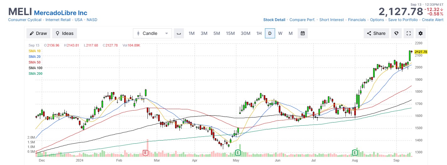Open the Financials link
This screenshot has width=447, height=165.
357,20
